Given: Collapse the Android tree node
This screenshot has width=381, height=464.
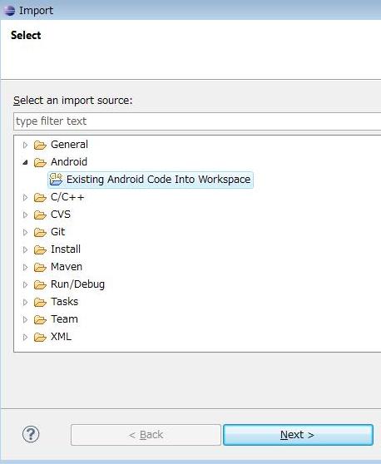Looking at the screenshot, I should point(26,162).
